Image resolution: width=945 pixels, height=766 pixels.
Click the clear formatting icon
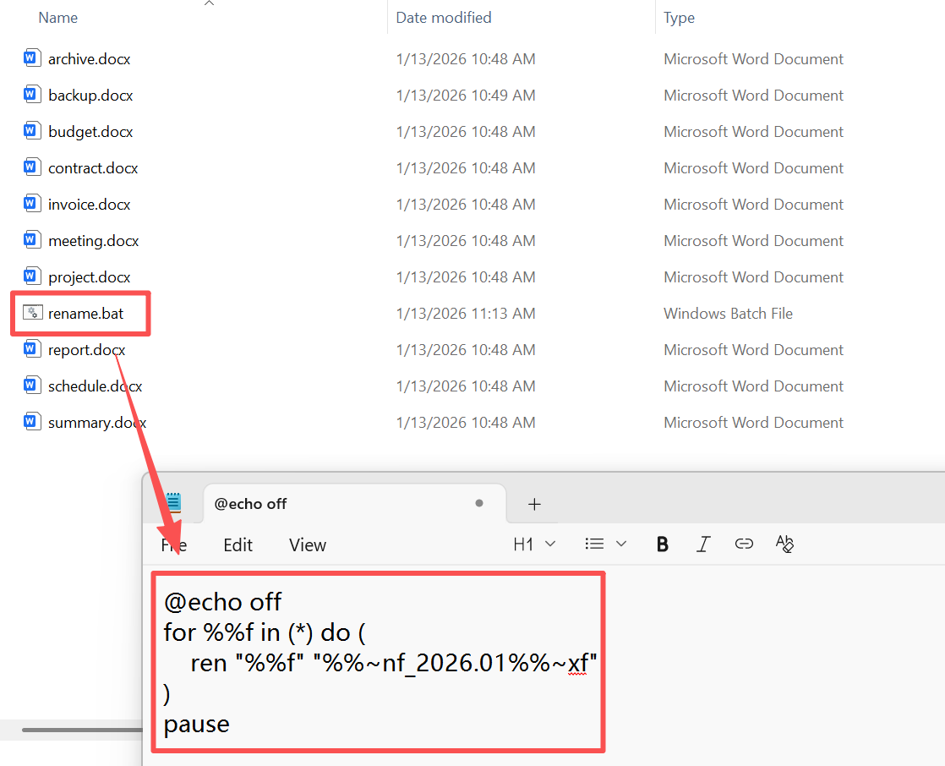click(x=785, y=544)
